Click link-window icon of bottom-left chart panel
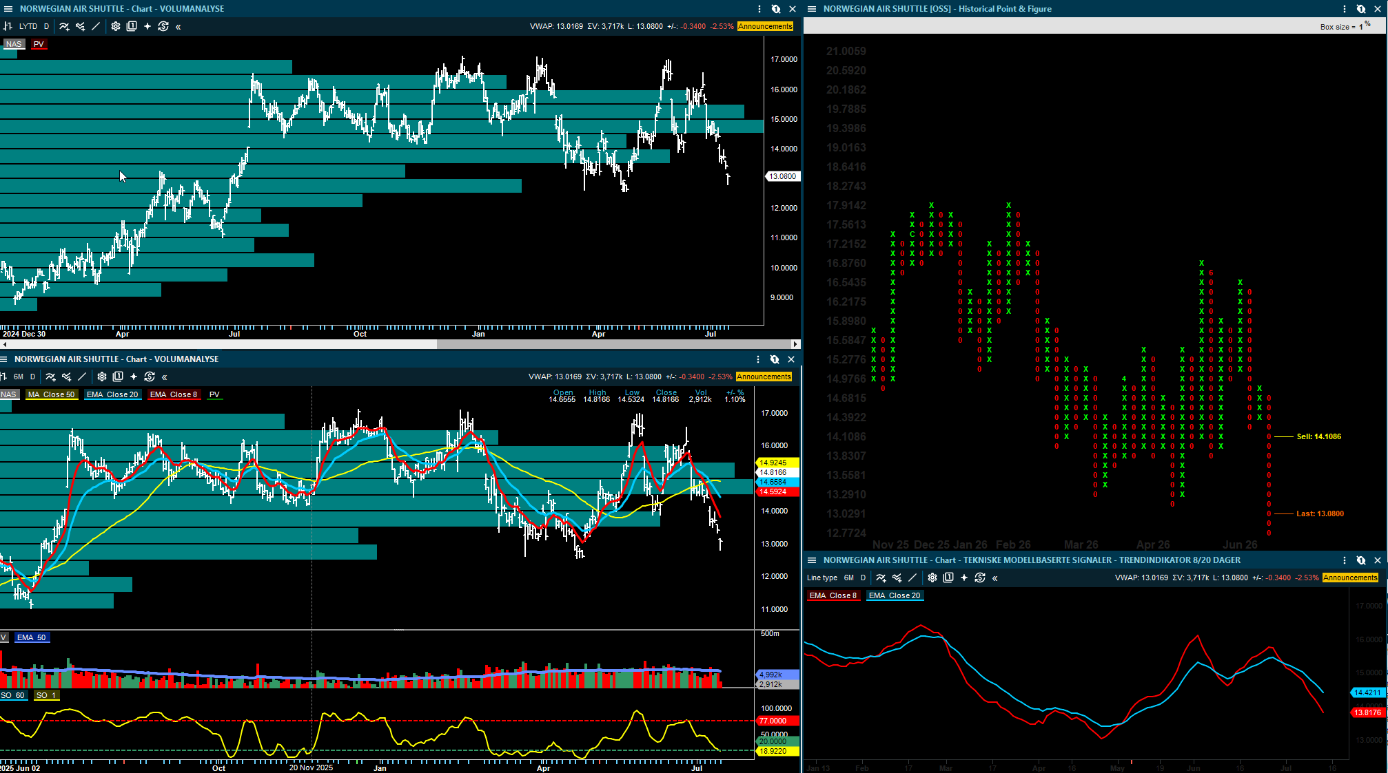This screenshot has width=1388, height=773. pos(775,359)
